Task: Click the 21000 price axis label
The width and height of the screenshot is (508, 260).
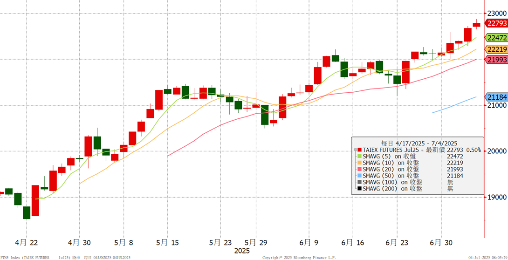Action: pos(496,105)
